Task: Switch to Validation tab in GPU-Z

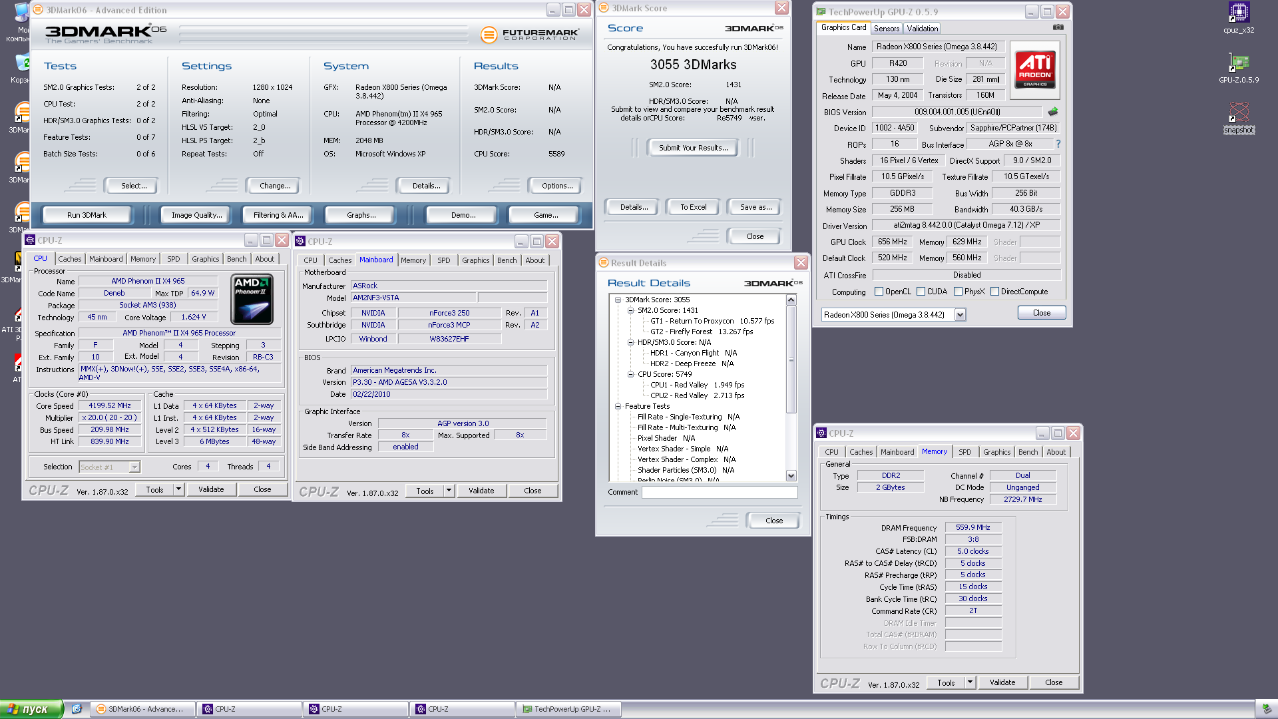Action: pos(922,28)
